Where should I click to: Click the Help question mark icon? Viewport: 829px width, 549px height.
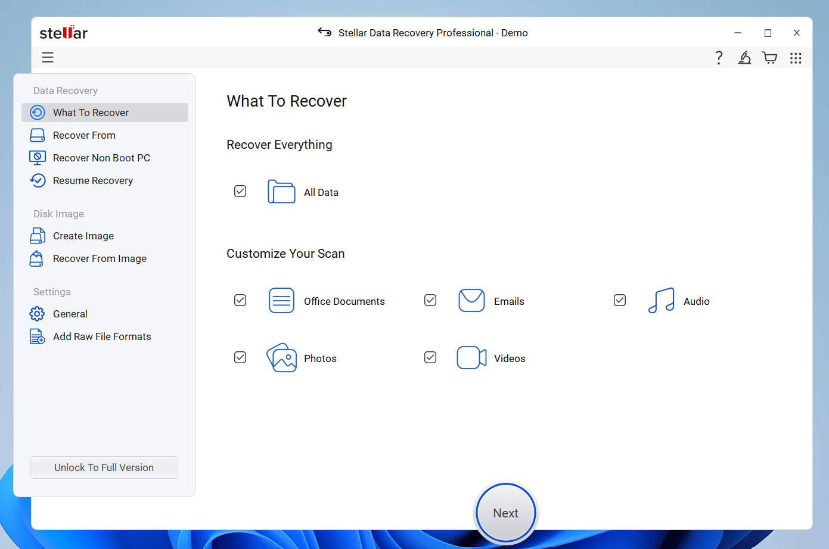coord(719,57)
